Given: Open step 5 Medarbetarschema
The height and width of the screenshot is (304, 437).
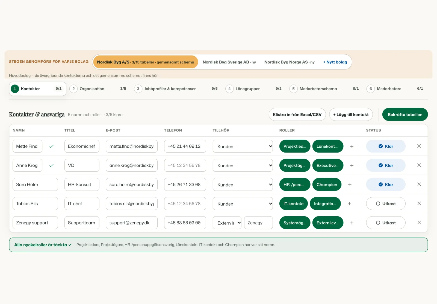Looking at the screenshot, I should coord(324,89).
